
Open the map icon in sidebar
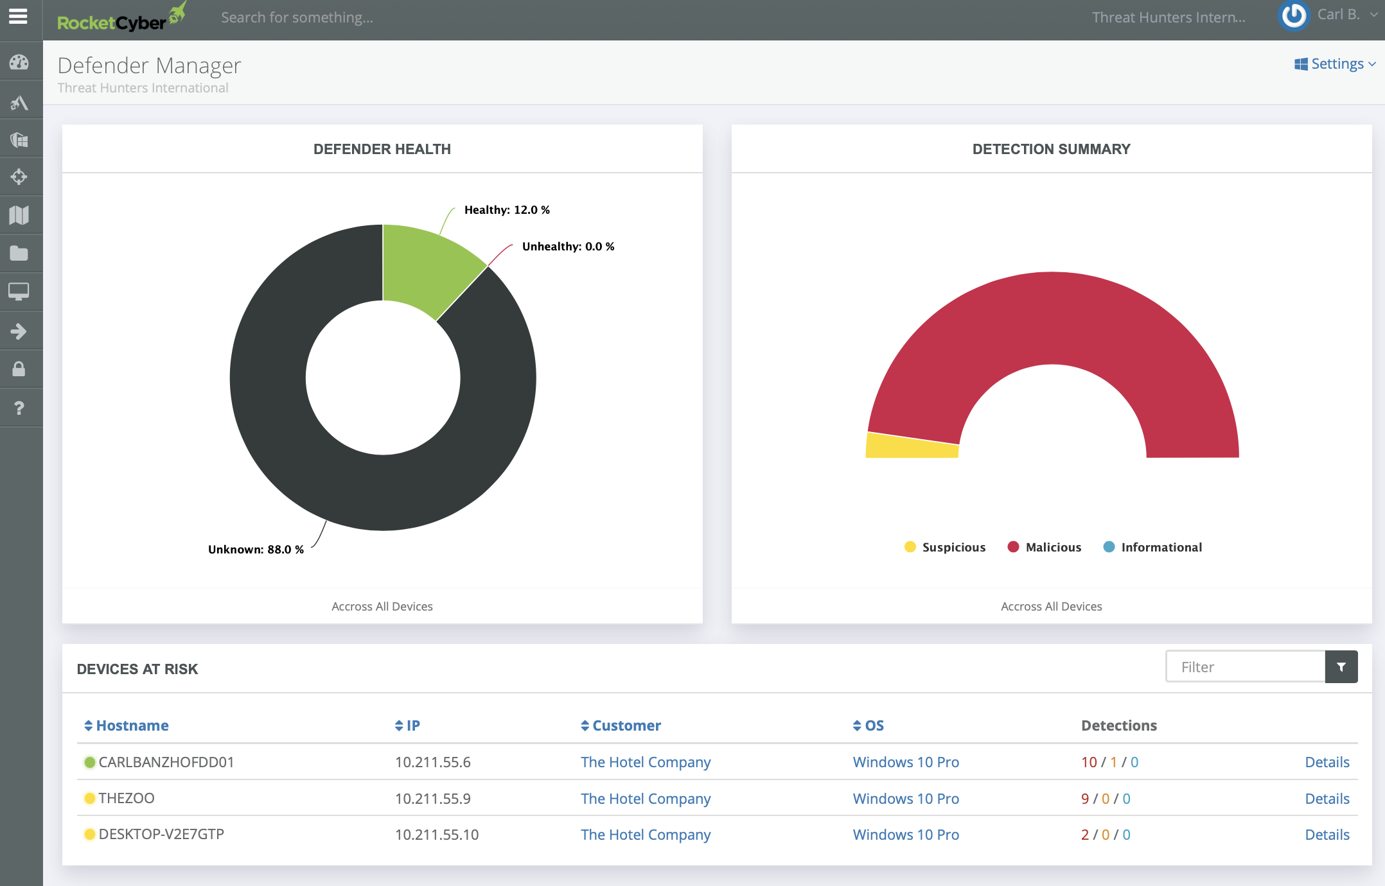pyautogui.click(x=19, y=215)
